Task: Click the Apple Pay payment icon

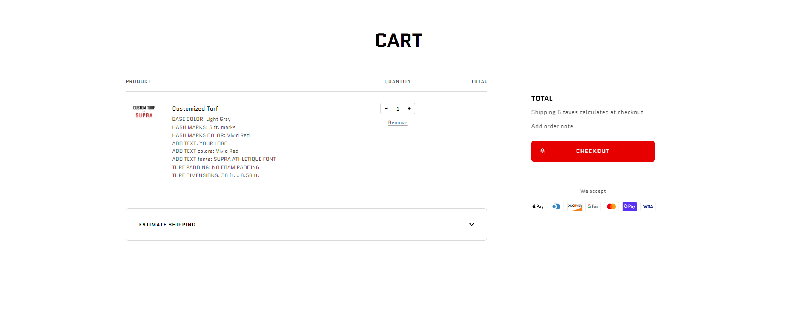Action: [x=538, y=206]
